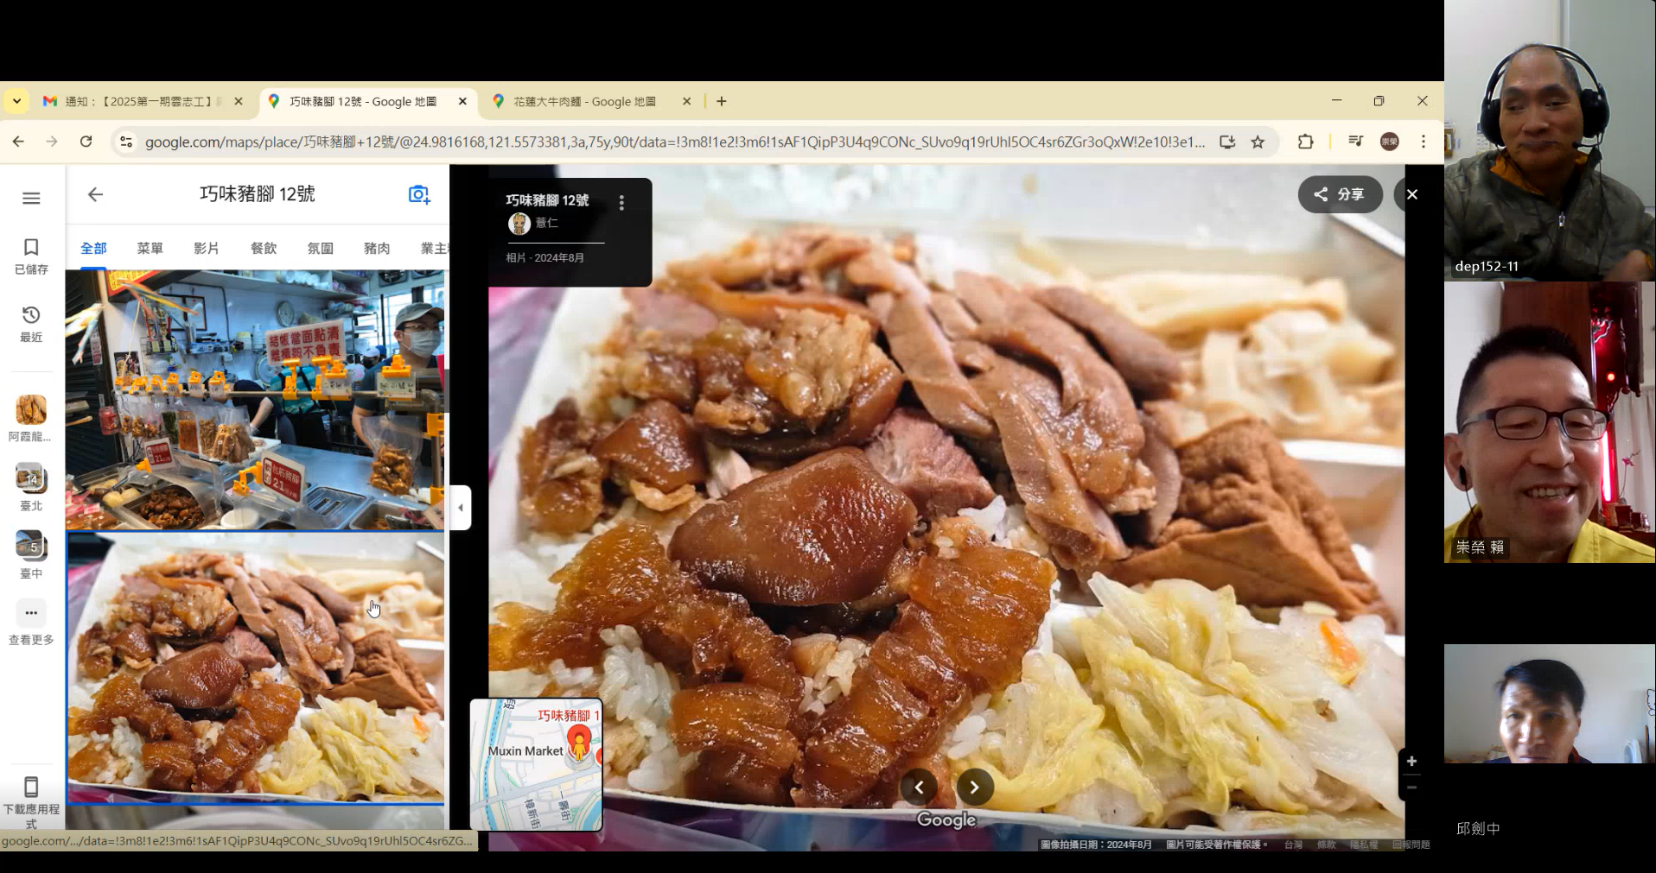
Task: Switch to the 花蓮大牛肉麵 browser tab
Action: (584, 101)
